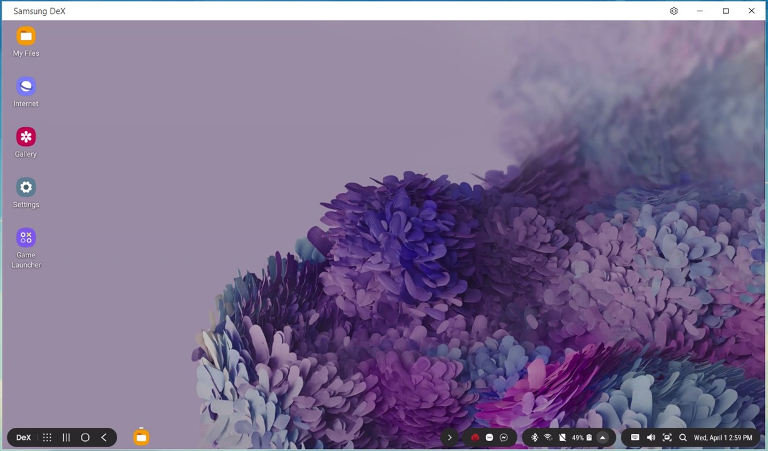Click the Home circle button

85,438
